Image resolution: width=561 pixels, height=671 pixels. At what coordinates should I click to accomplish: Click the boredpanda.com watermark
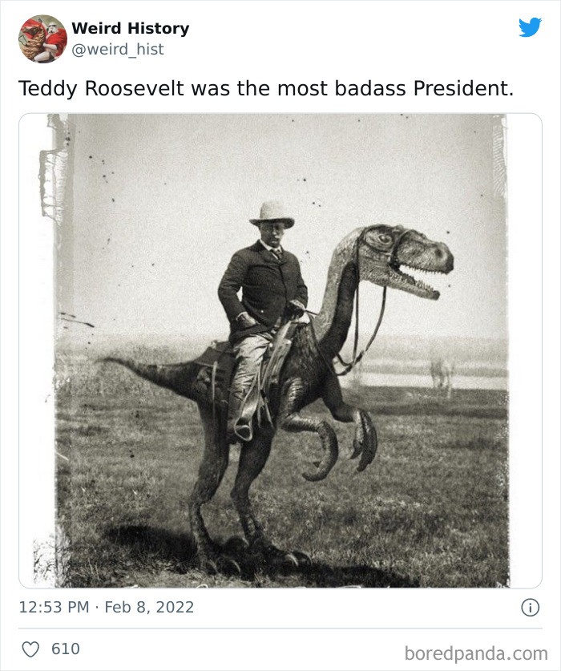pyautogui.click(x=476, y=653)
